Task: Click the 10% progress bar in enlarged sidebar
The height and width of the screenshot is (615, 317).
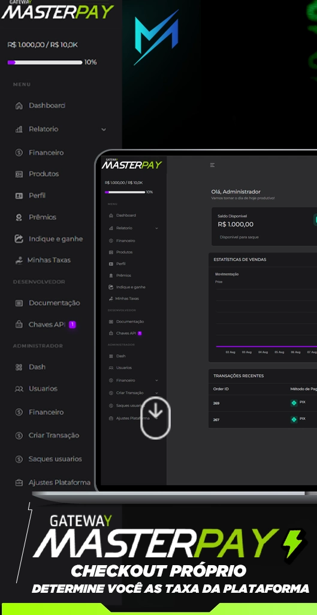Action: (45, 62)
